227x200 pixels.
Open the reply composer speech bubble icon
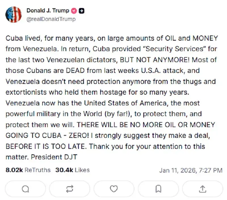25,189
